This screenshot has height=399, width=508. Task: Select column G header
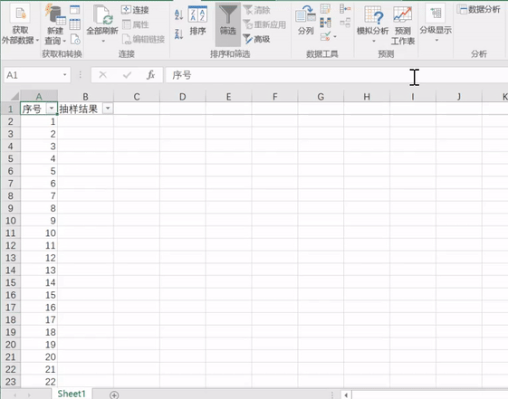click(321, 97)
